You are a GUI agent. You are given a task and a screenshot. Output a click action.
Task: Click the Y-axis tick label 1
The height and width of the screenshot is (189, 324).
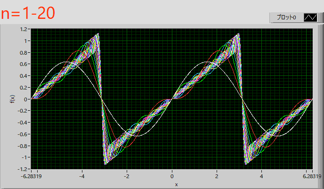tap(26, 41)
